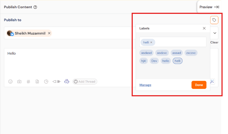Click the document file icon
This screenshot has height=134, width=228.
[x=37, y=82]
